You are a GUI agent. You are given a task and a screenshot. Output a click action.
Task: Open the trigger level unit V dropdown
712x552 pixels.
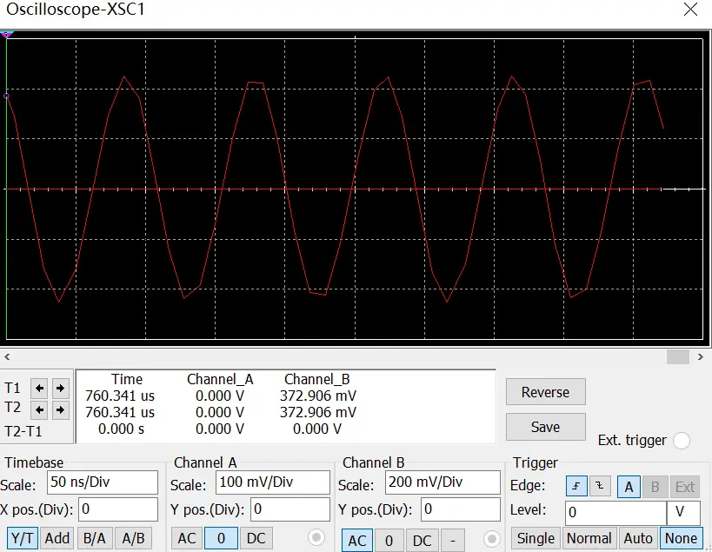click(x=683, y=513)
